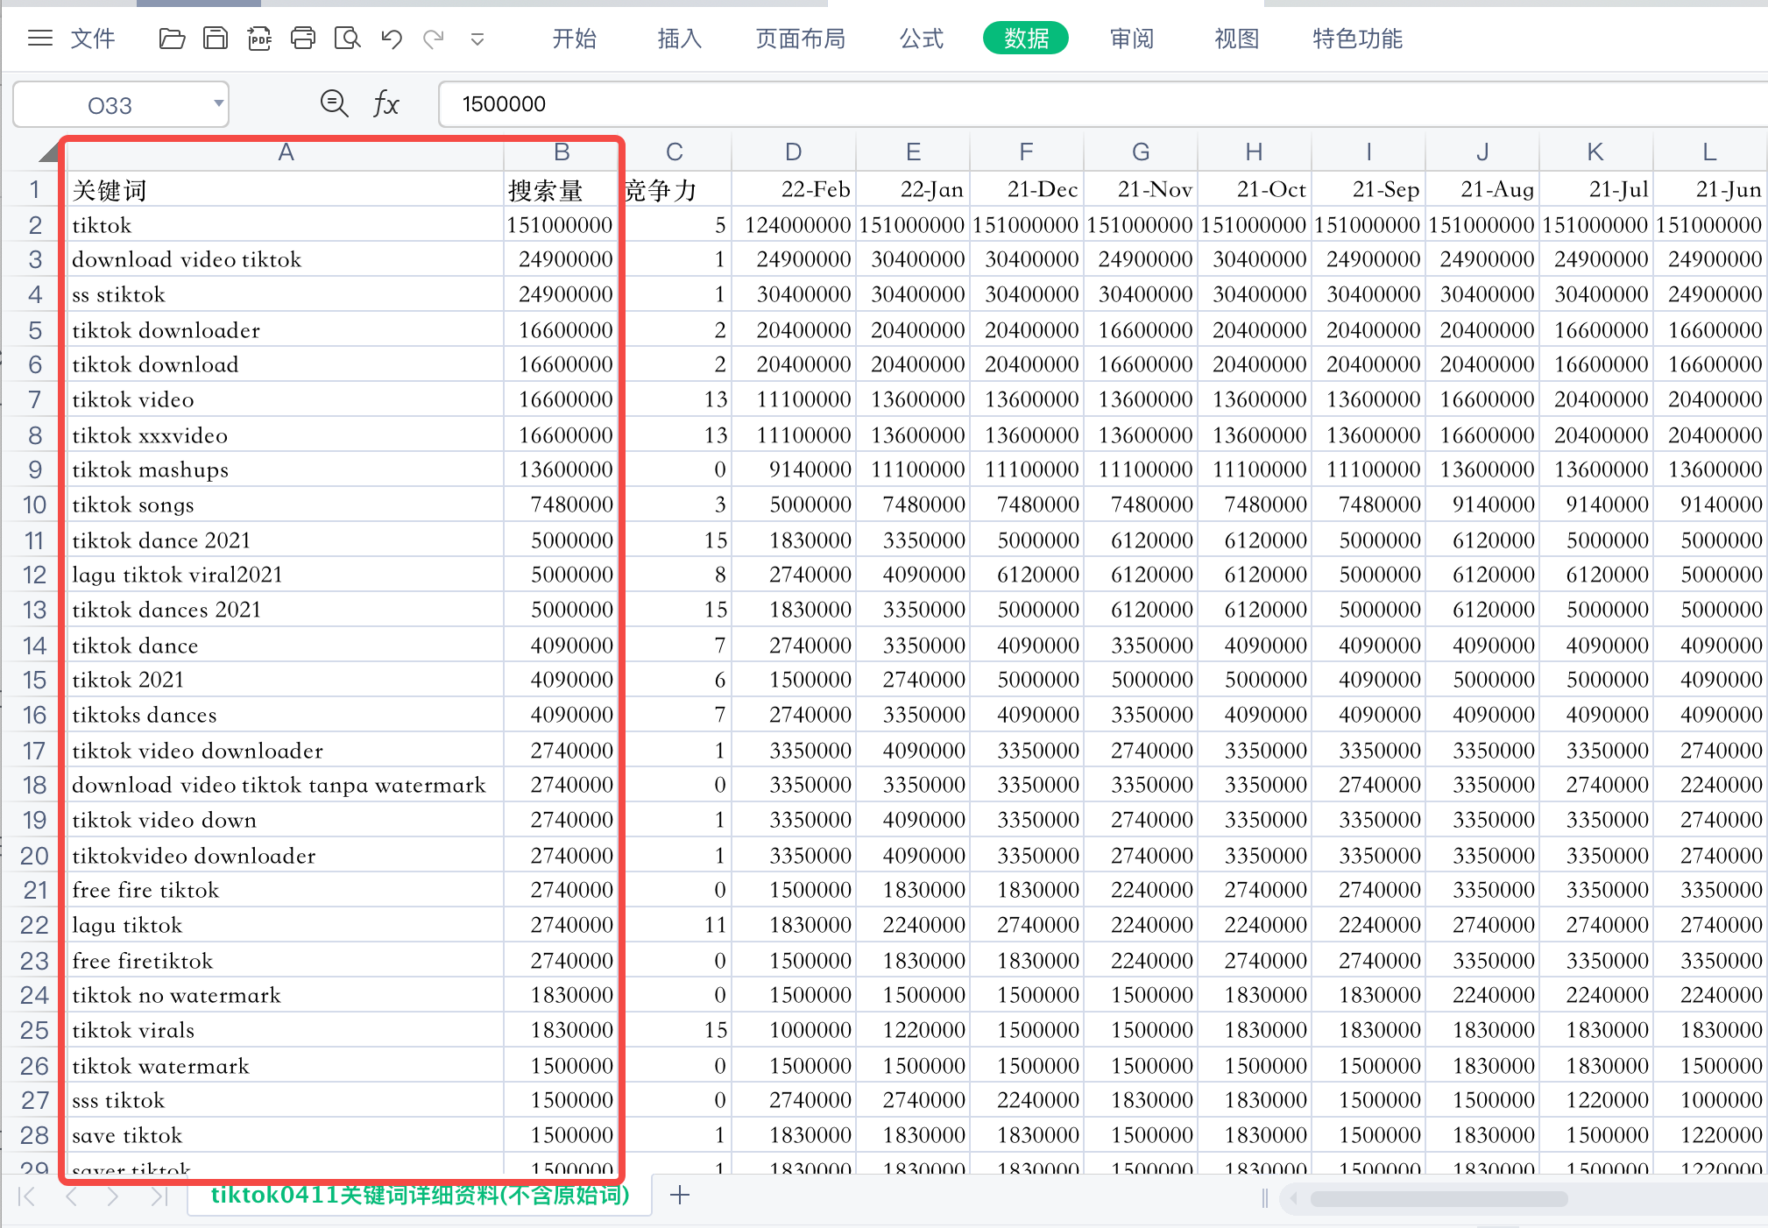The image size is (1768, 1228).
Task: Click the open file folder icon
Action: (172, 39)
